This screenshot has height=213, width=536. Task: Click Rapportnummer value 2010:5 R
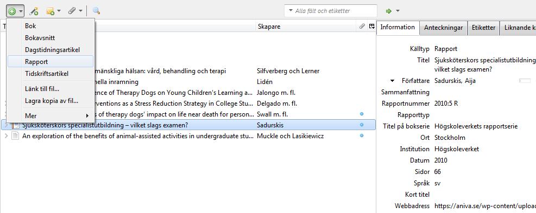click(446, 104)
